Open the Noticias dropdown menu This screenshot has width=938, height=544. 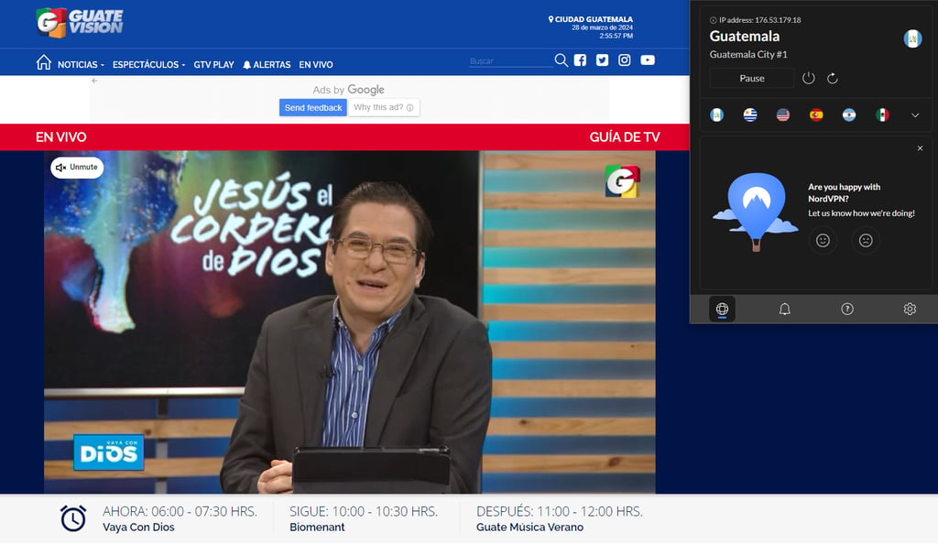81,64
